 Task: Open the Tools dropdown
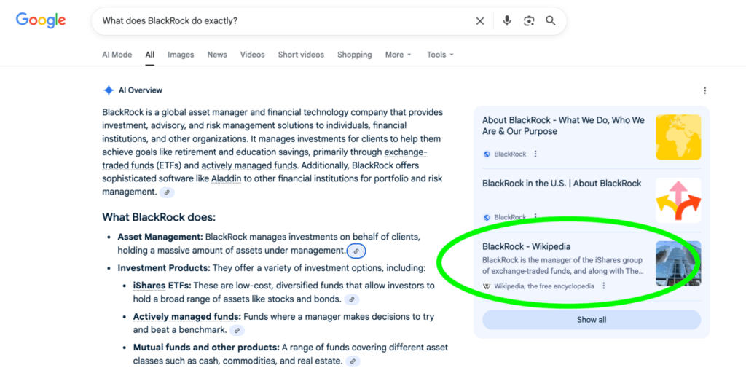coord(440,55)
